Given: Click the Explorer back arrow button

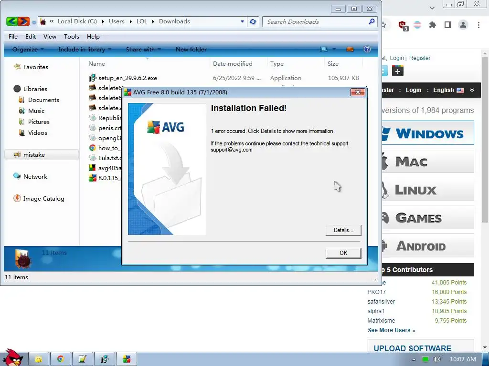Looking at the screenshot, I should click(12, 21).
